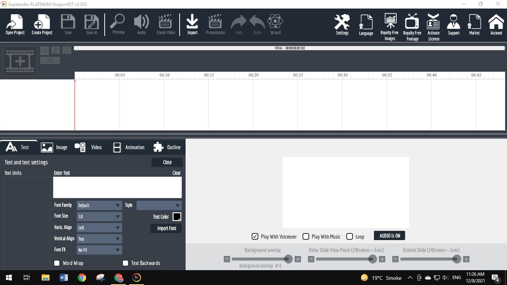Screen dimensions: 507x285
Task: Decrease Extend Slide with minus button
Action: coord(395,259)
